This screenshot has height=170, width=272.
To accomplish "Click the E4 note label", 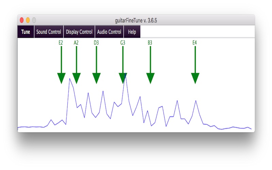I will click(x=194, y=43).
